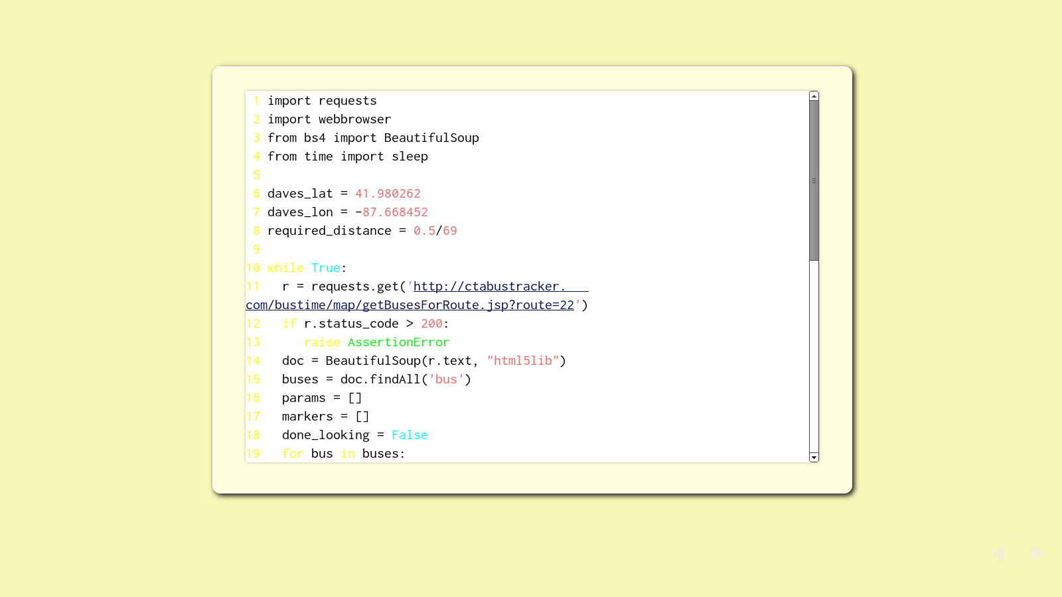Viewport: 1062px width, 597px height.
Task: Click the code block's vertical scrollbar thumb
Action: 814,180
